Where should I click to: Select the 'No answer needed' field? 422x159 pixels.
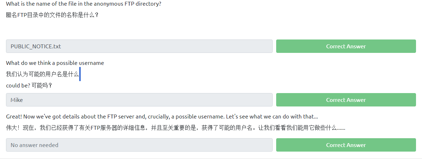[139, 145]
